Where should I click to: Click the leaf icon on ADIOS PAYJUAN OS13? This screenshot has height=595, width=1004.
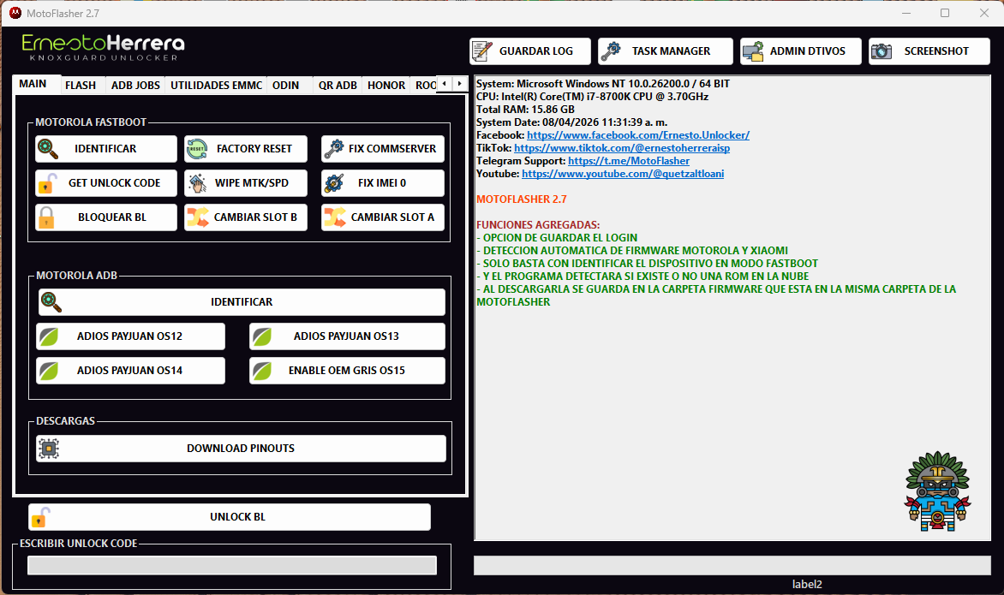pyautogui.click(x=262, y=336)
